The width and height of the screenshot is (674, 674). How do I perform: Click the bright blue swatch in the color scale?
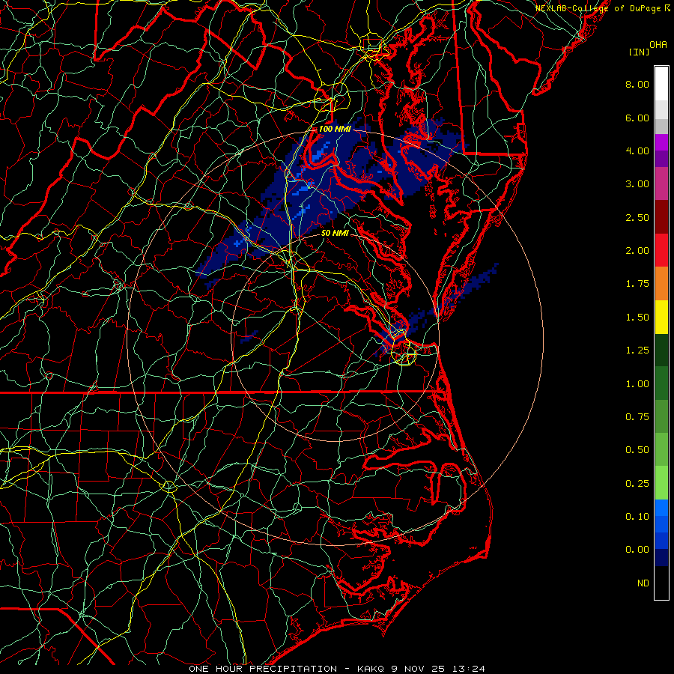click(x=661, y=508)
